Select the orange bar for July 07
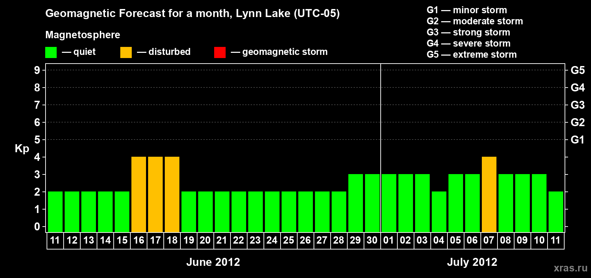This screenshot has height=278, width=591. (x=489, y=194)
